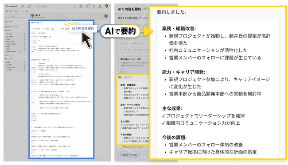Image resolution: width=288 pixels, height=165 pixels.
Task: Expand the basic info tree section arrow
Action: tap(5, 30)
